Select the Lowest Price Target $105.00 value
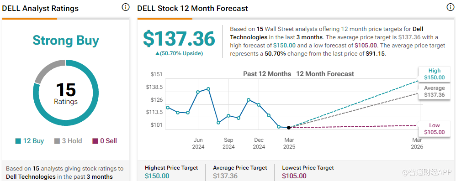Screen dimensions: 456x181 click(294, 176)
